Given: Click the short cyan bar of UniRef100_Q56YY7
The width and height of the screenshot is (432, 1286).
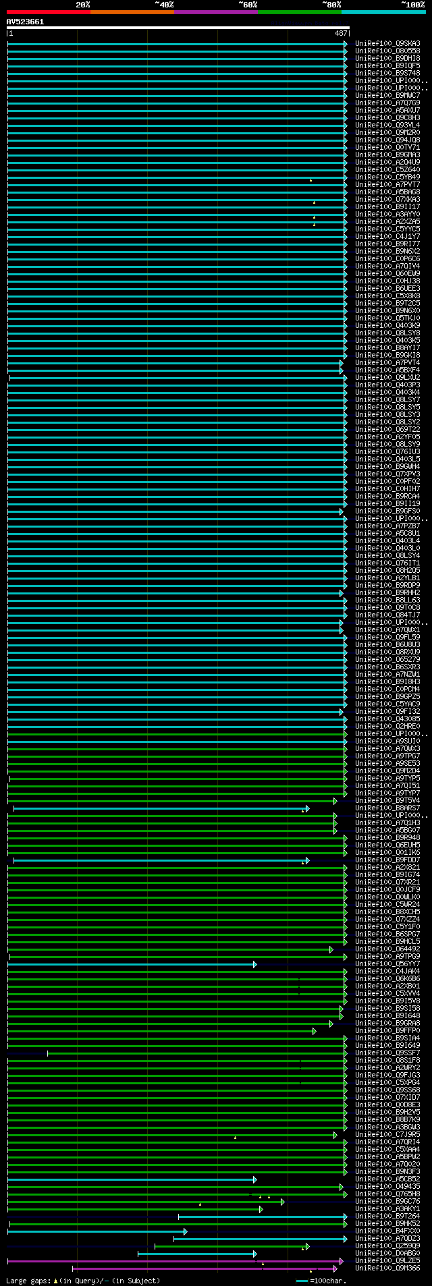Looking at the screenshot, I should [x=132, y=964].
